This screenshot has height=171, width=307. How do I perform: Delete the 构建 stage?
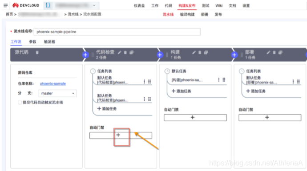pyautogui.click(x=200, y=52)
